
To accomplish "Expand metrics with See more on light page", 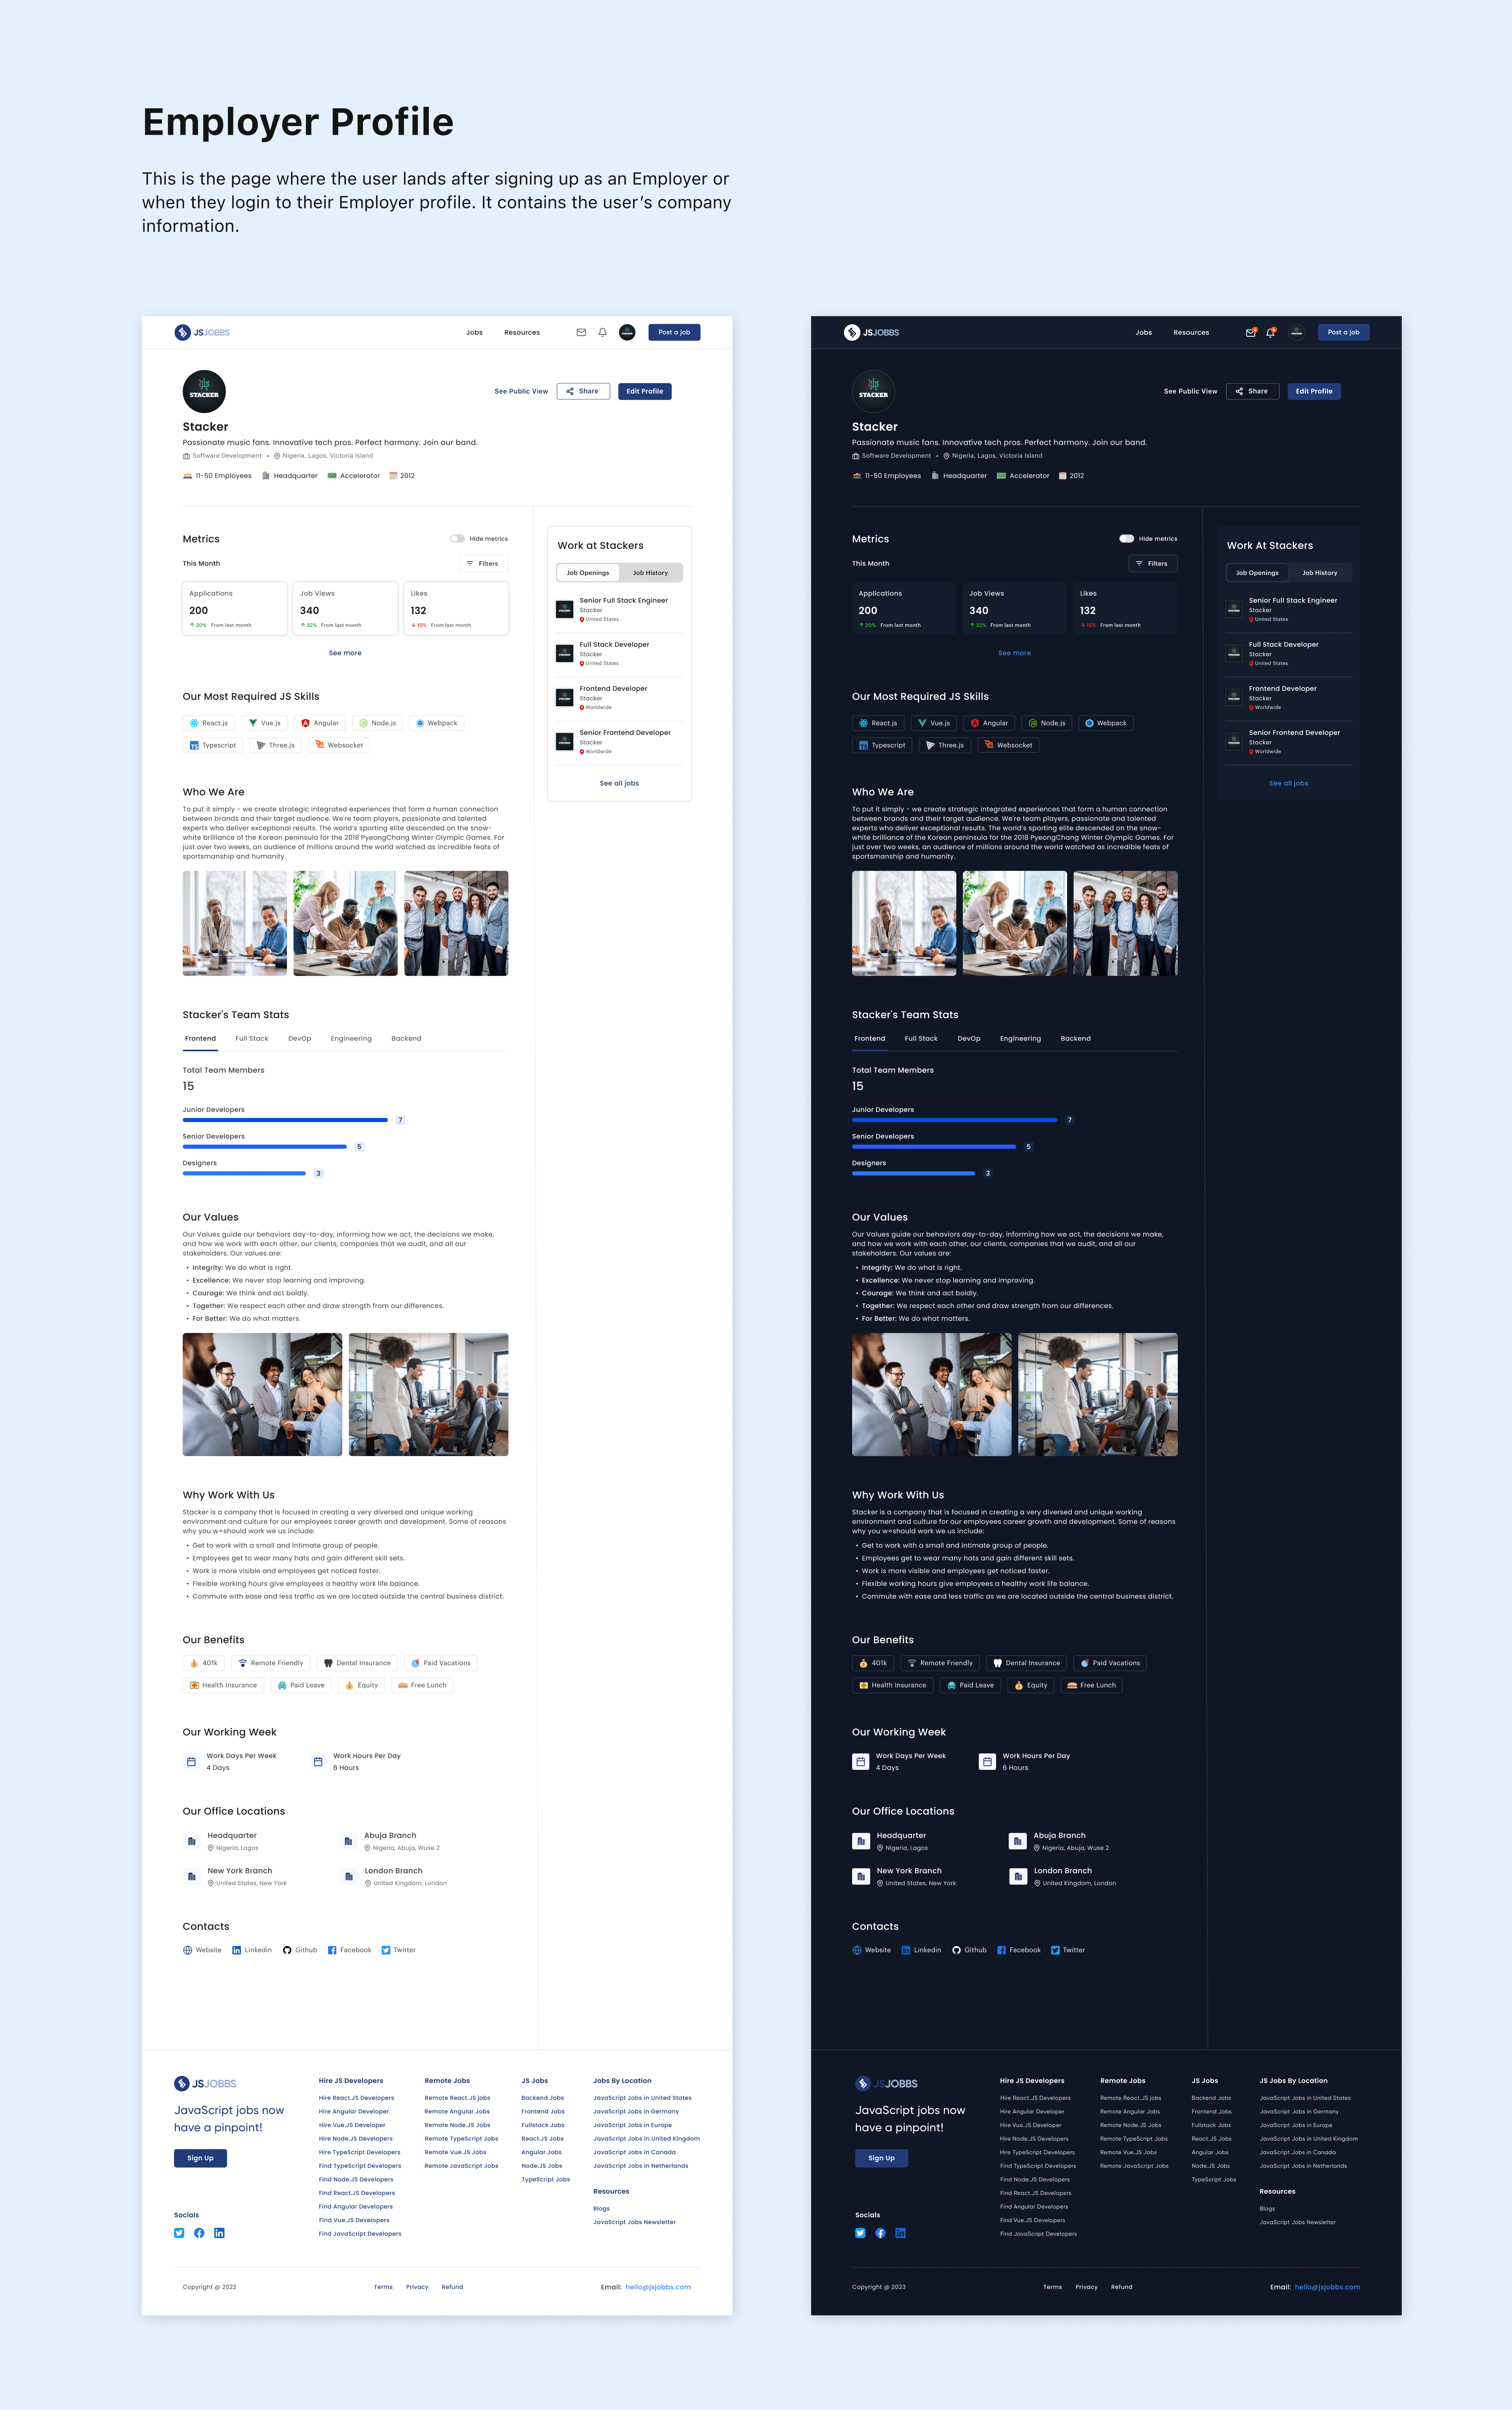I will coord(345,653).
